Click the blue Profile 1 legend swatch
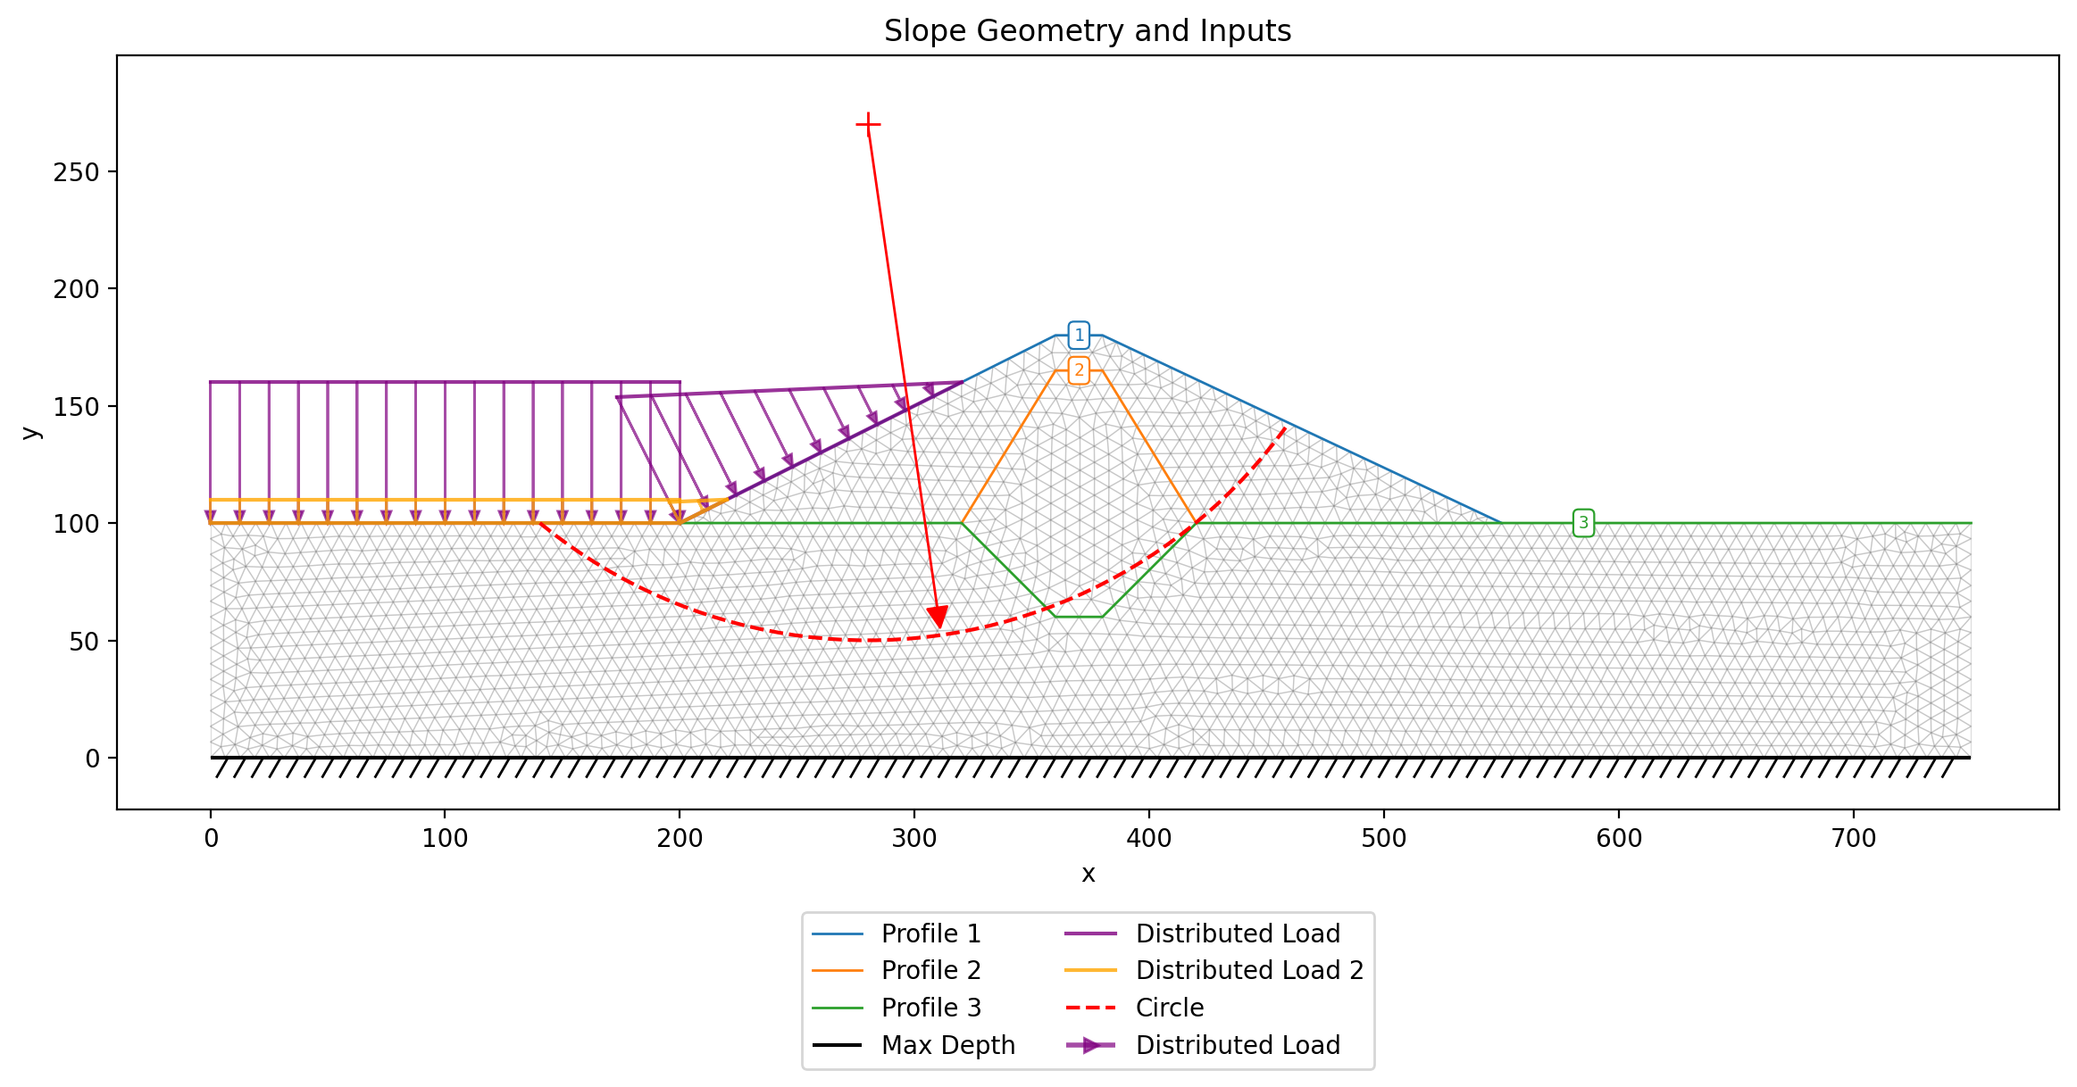This screenshot has height=1087, width=2077. (837, 933)
